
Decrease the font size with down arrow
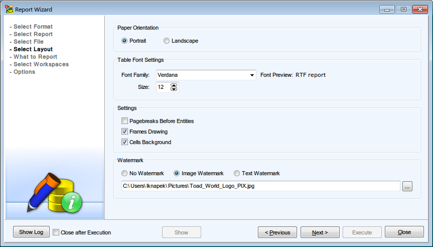(174, 89)
